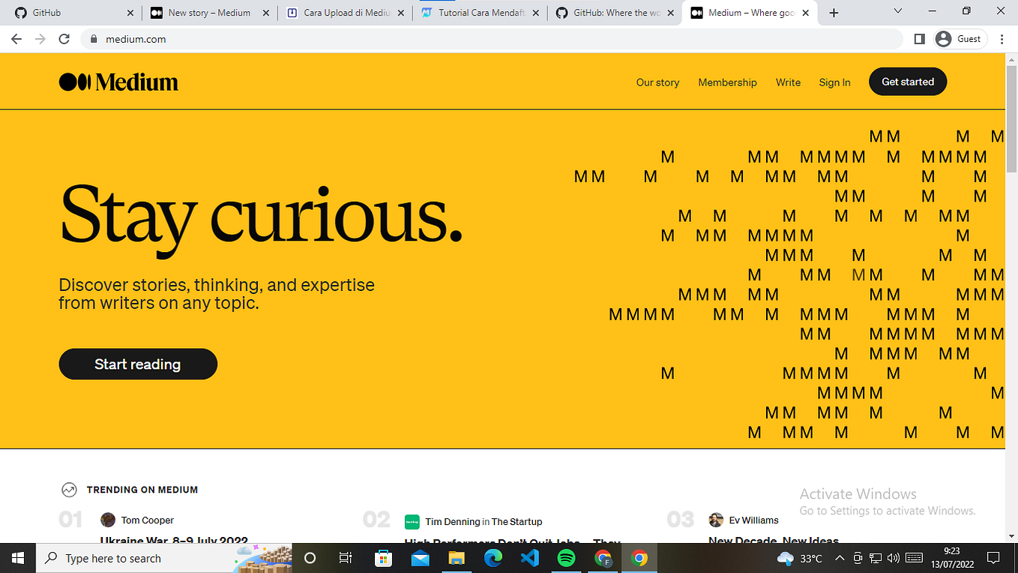Image resolution: width=1018 pixels, height=573 pixels.
Task: Open the side panel icon in toolbar
Action: pos(920,39)
